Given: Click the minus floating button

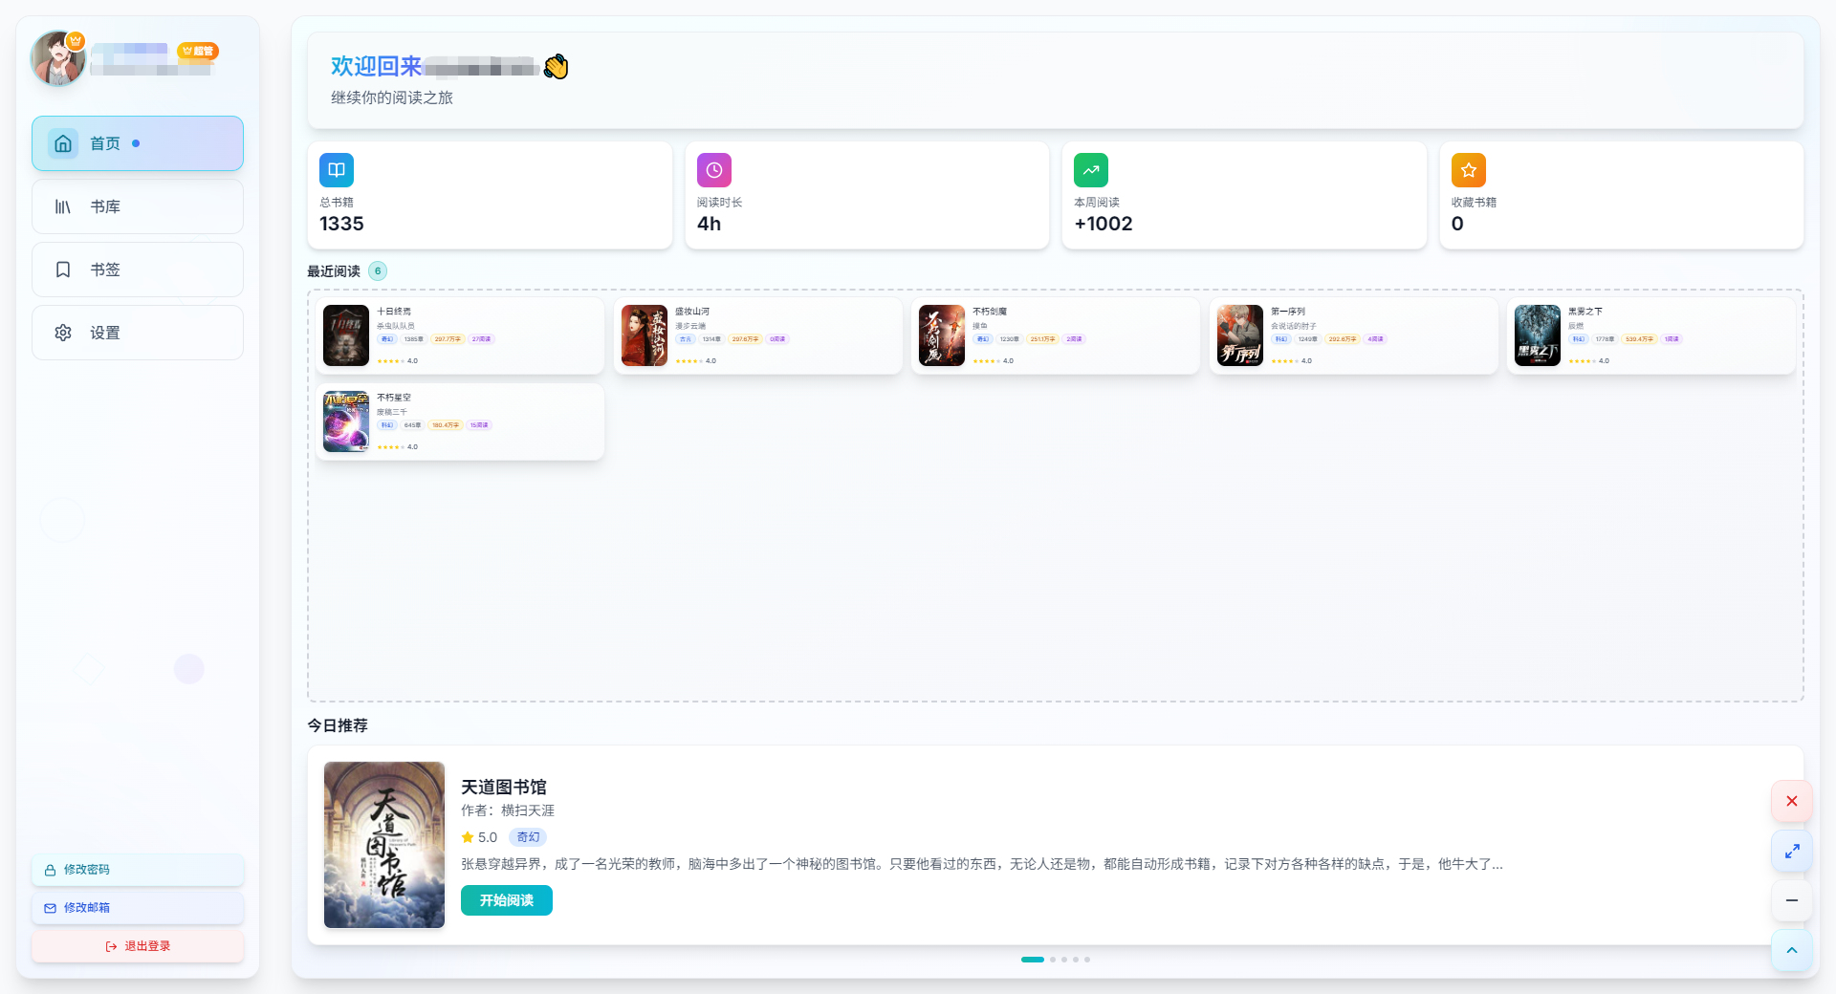Looking at the screenshot, I should tap(1792, 900).
